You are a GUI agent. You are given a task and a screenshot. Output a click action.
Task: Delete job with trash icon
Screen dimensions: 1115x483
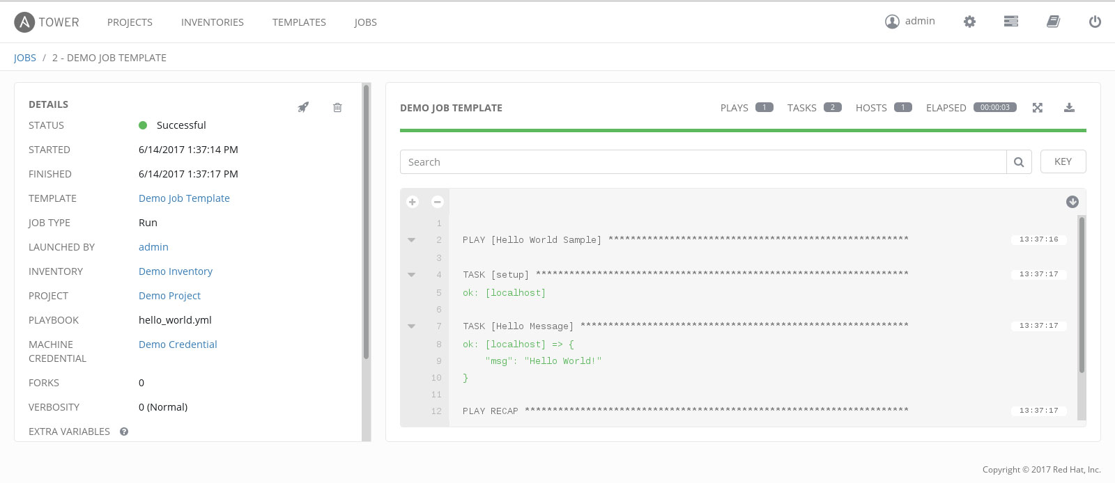tap(337, 107)
